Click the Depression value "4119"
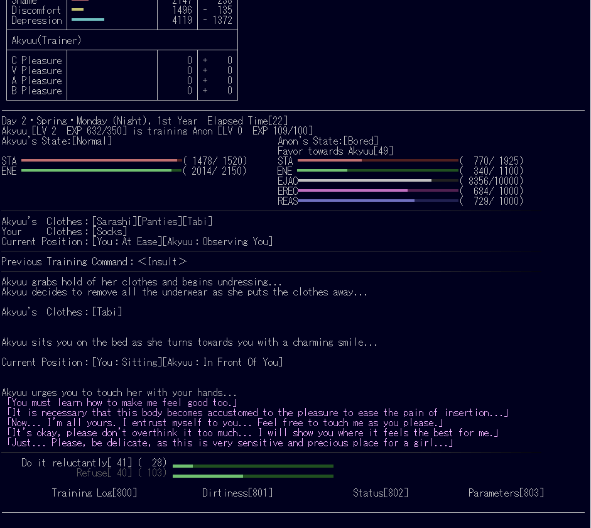This screenshot has width=591, height=528. [x=182, y=20]
